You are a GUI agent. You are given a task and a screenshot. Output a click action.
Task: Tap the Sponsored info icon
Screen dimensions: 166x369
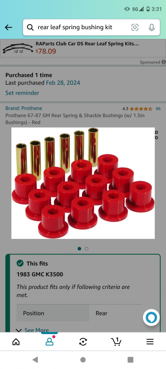163,62
